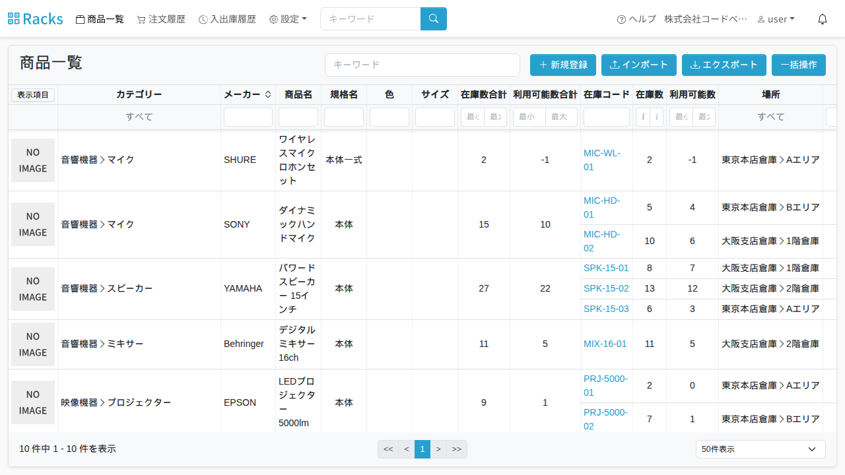
Task: Click the SHURE row NO IMAGE thumbnail
Action: tap(33, 160)
